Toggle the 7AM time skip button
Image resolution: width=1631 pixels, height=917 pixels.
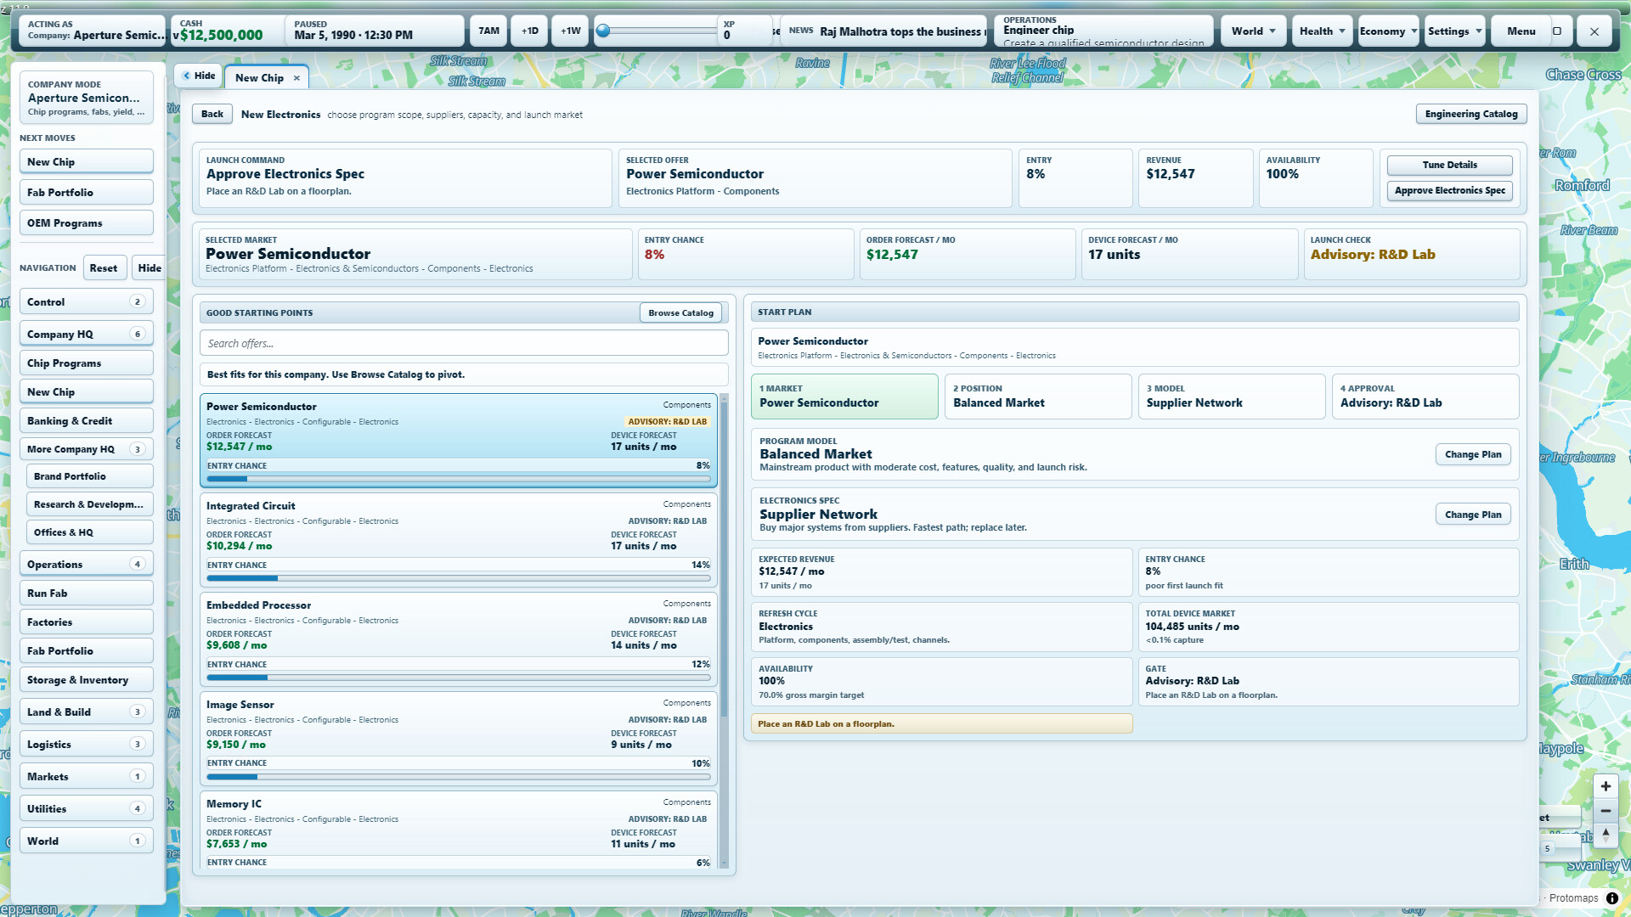(489, 31)
